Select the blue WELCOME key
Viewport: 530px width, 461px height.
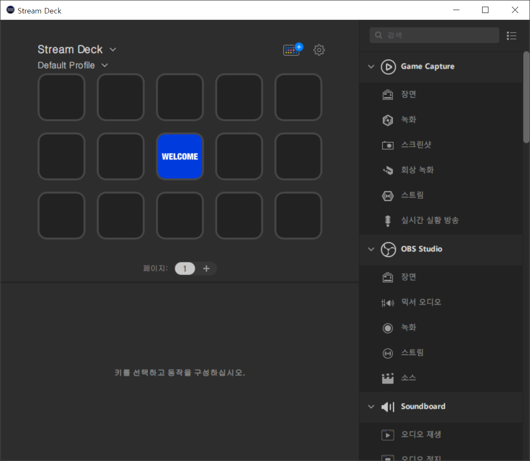coord(180,156)
